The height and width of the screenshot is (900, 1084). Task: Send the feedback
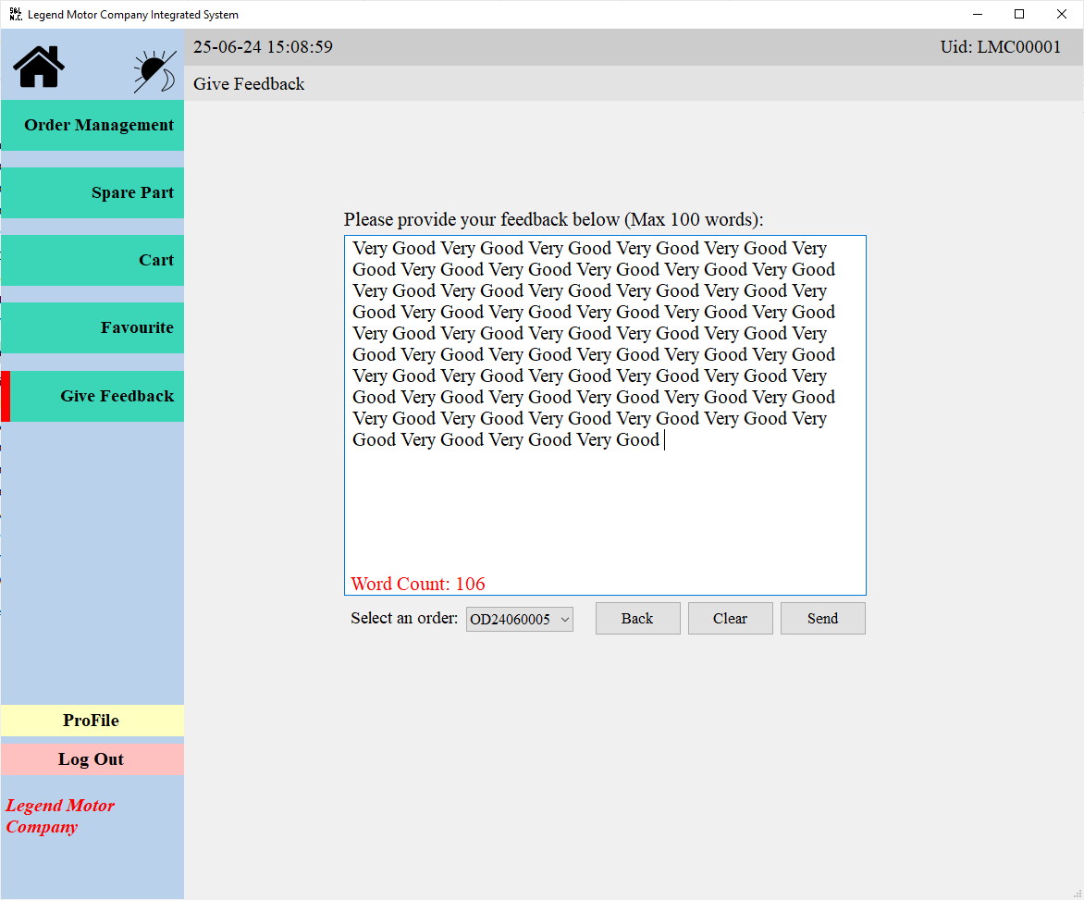(822, 618)
